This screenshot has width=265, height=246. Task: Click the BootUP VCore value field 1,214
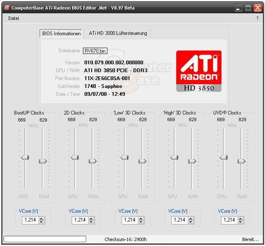tap(30, 220)
